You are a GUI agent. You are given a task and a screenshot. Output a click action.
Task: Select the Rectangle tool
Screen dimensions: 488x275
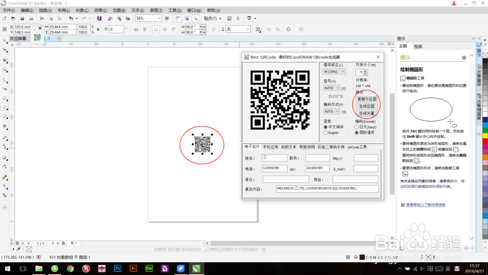tap(5, 98)
